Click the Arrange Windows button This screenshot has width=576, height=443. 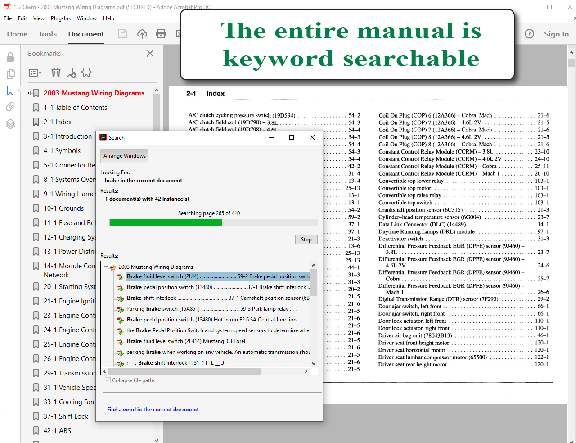coord(124,156)
